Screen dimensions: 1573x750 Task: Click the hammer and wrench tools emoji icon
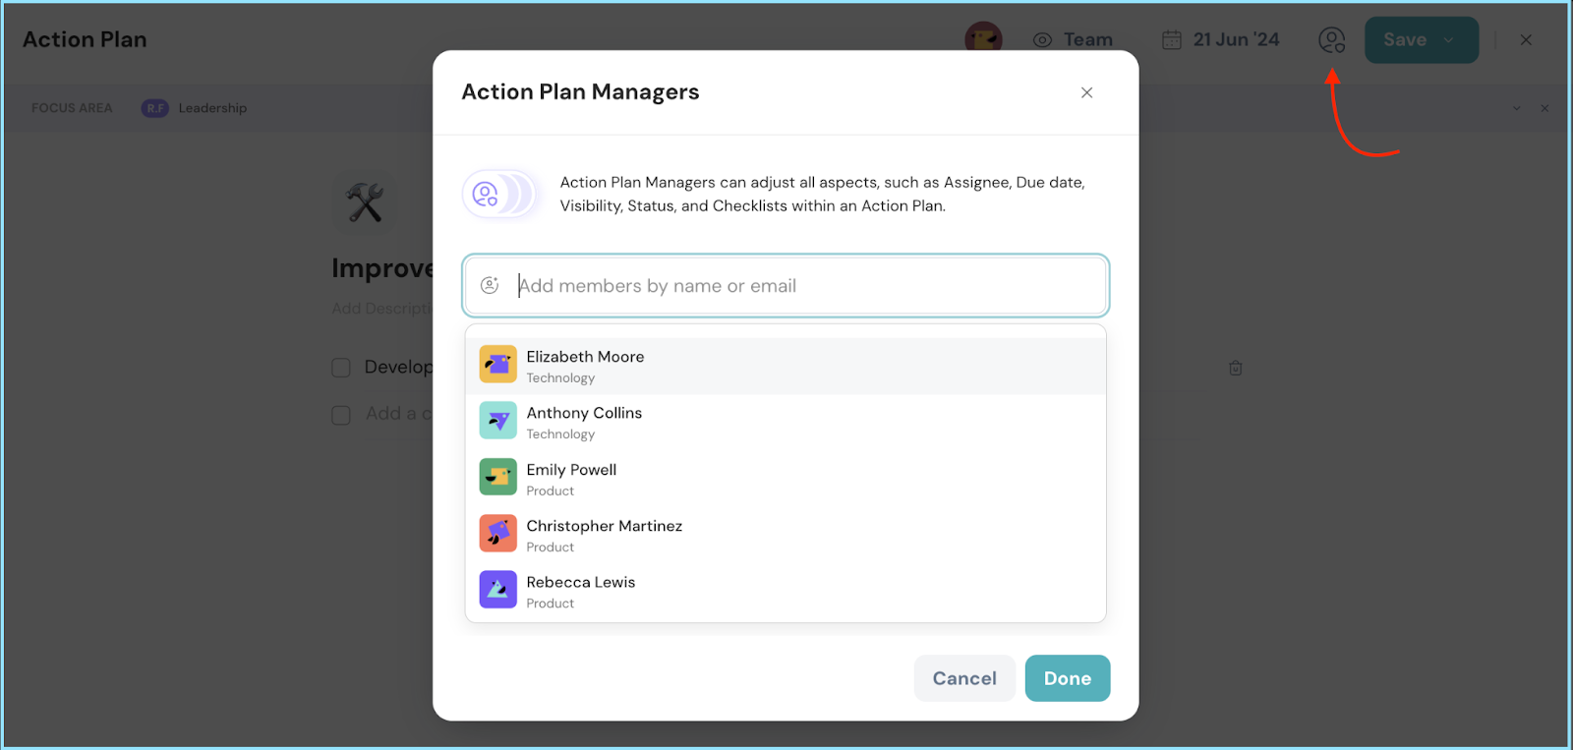point(365,202)
